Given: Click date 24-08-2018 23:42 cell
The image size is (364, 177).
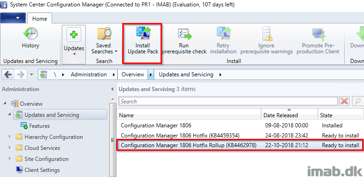Looking at the screenshot, I should [286, 135].
